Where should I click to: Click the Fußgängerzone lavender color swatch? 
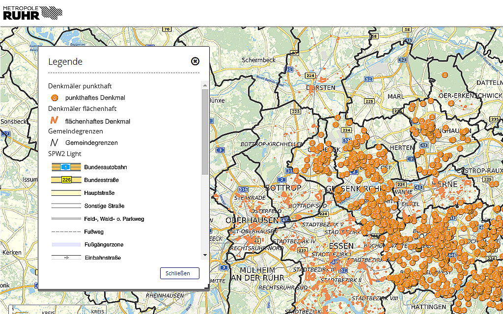coord(66,244)
